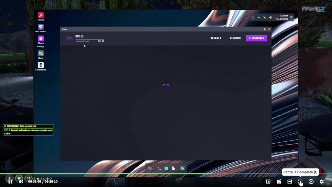
Task: Switch to the MISIONES tab
Action: point(235,38)
